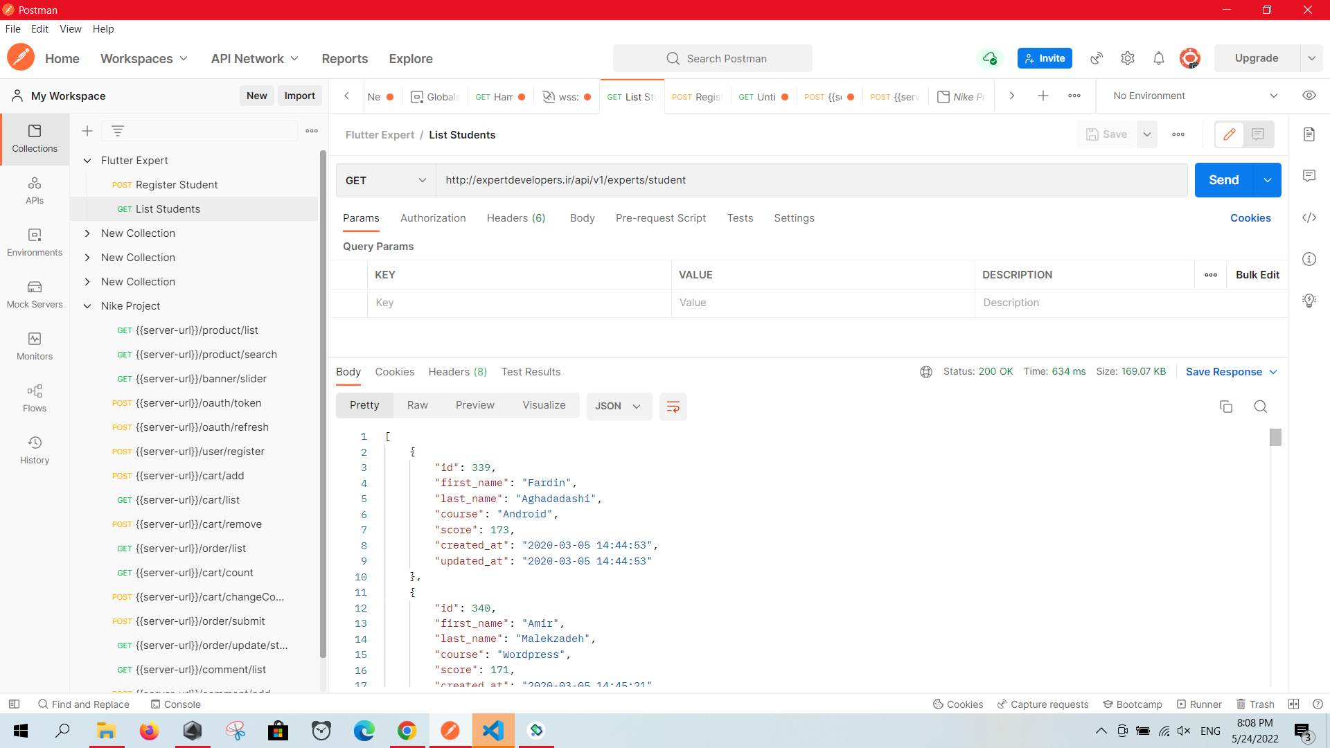Image resolution: width=1330 pixels, height=748 pixels.
Task: Open the Environments sidebar panel
Action: click(x=35, y=243)
